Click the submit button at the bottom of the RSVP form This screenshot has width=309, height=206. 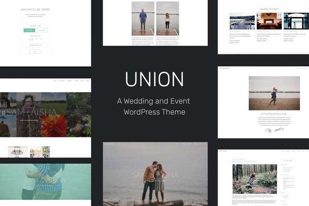click(x=35, y=51)
